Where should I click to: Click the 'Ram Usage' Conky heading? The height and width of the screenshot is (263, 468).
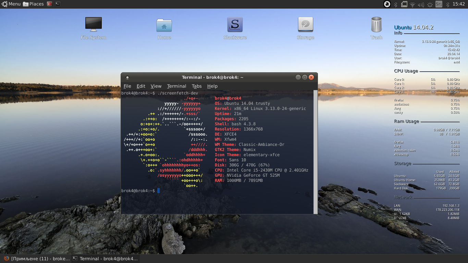pos(406,122)
